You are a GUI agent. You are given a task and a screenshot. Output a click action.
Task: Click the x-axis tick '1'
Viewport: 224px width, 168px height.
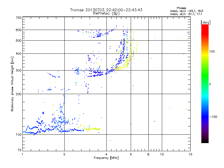click(22, 154)
